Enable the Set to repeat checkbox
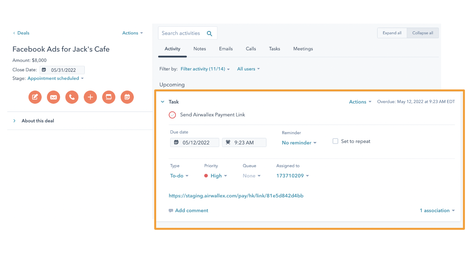This screenshot has width=474, height=266. pos(335,141)
